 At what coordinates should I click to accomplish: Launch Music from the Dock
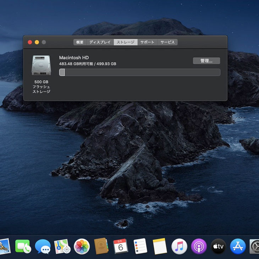tap(179, 246)
